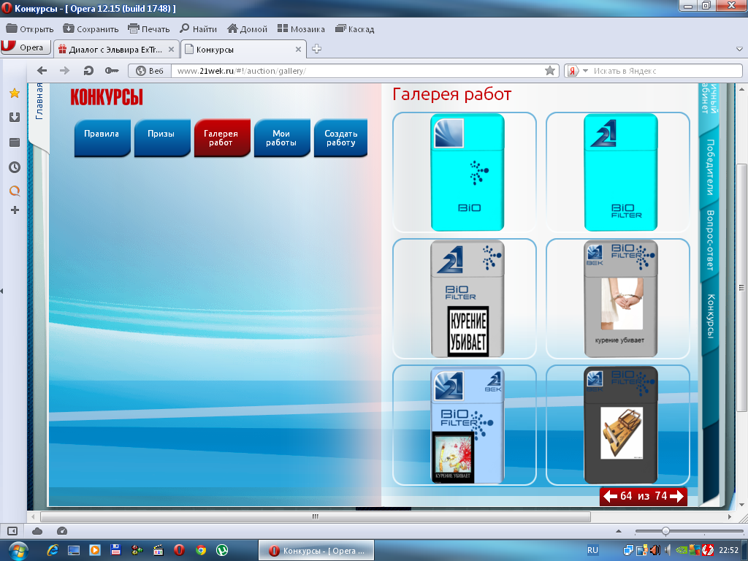Toggle the panel button in status bar
This screenshot has height=561, width=748.
point(12,531)
